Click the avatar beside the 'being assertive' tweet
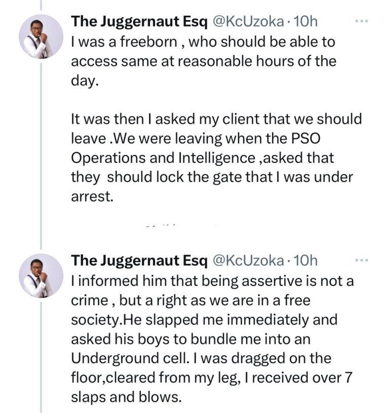Image resolution: width=389 pixels, height=413 pixels. (x=41, y=275)
